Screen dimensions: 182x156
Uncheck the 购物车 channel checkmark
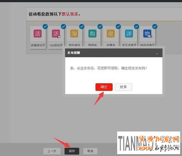tap(100, 26)
